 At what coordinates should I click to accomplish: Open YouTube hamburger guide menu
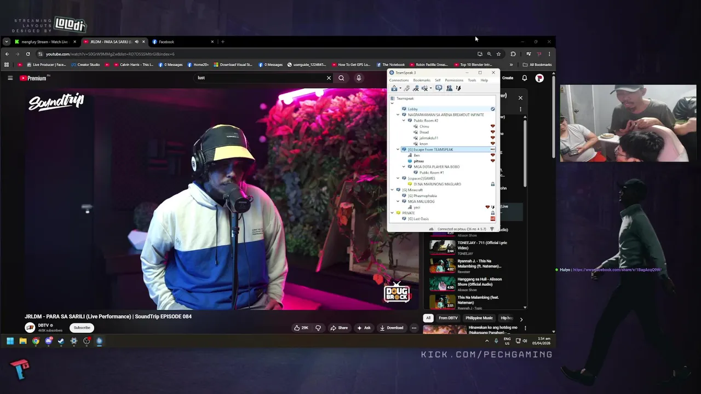10,78
